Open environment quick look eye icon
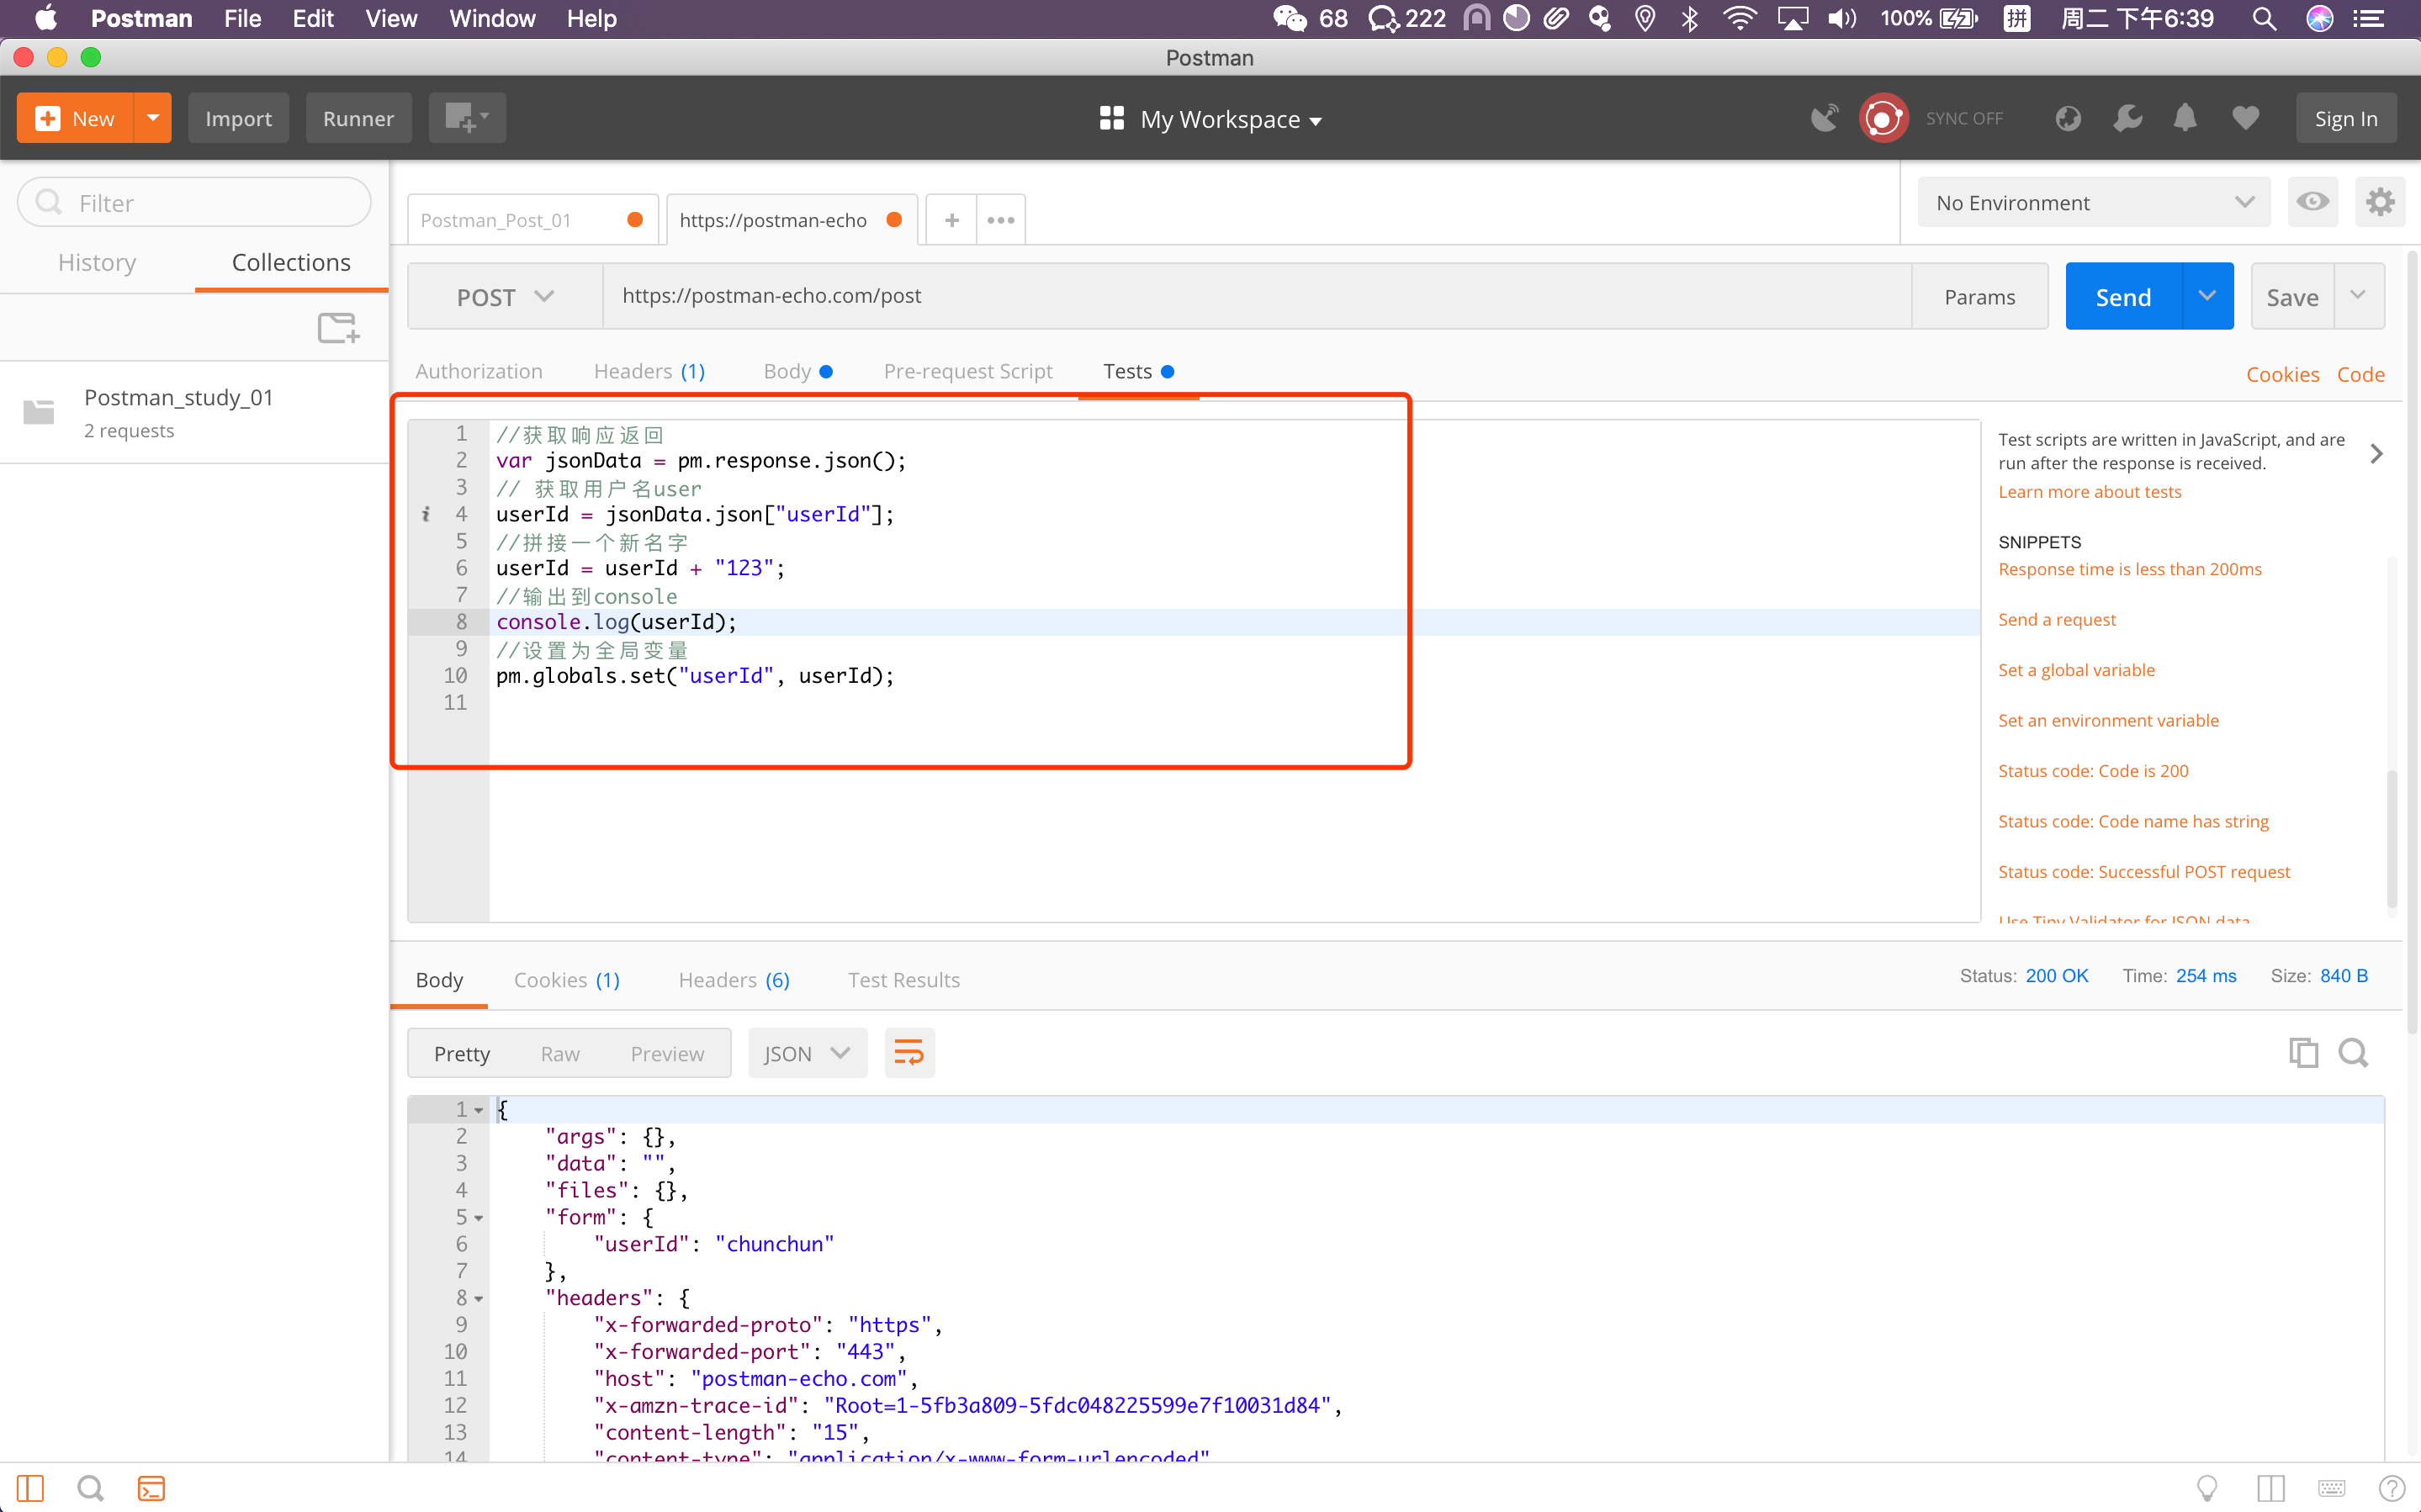Image resolution: width=2421 pixels, height=1512 pixels. [x=2313, y=202]
